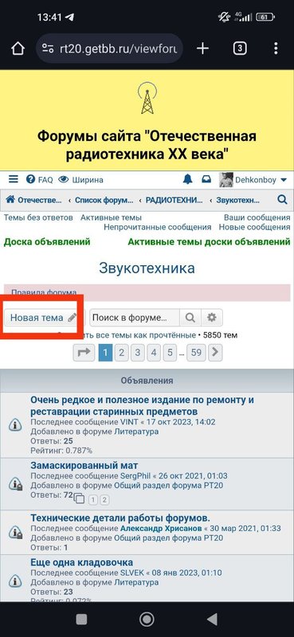The image size is (294, 637).
Task: Click locked announcement icon of Замаскированный мат
Action: tap(15, 484)
